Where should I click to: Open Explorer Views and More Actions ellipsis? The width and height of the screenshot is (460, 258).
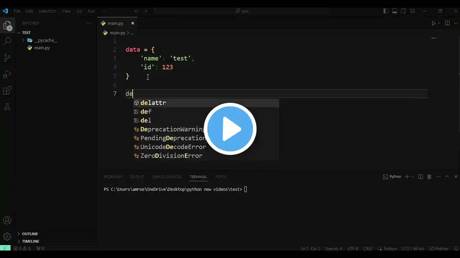(x=89, y=23)
